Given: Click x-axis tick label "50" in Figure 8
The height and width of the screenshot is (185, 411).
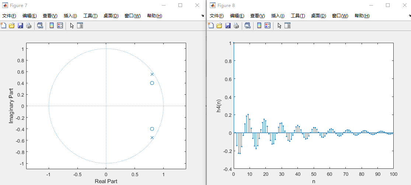Looking at the screenshot, I should (x=313, y=174).
